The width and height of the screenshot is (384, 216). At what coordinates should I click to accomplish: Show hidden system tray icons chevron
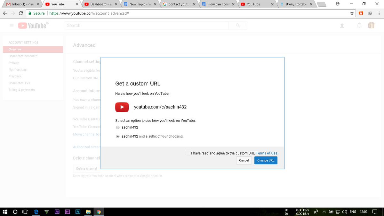pyautogui.click(x=324, y=212)
